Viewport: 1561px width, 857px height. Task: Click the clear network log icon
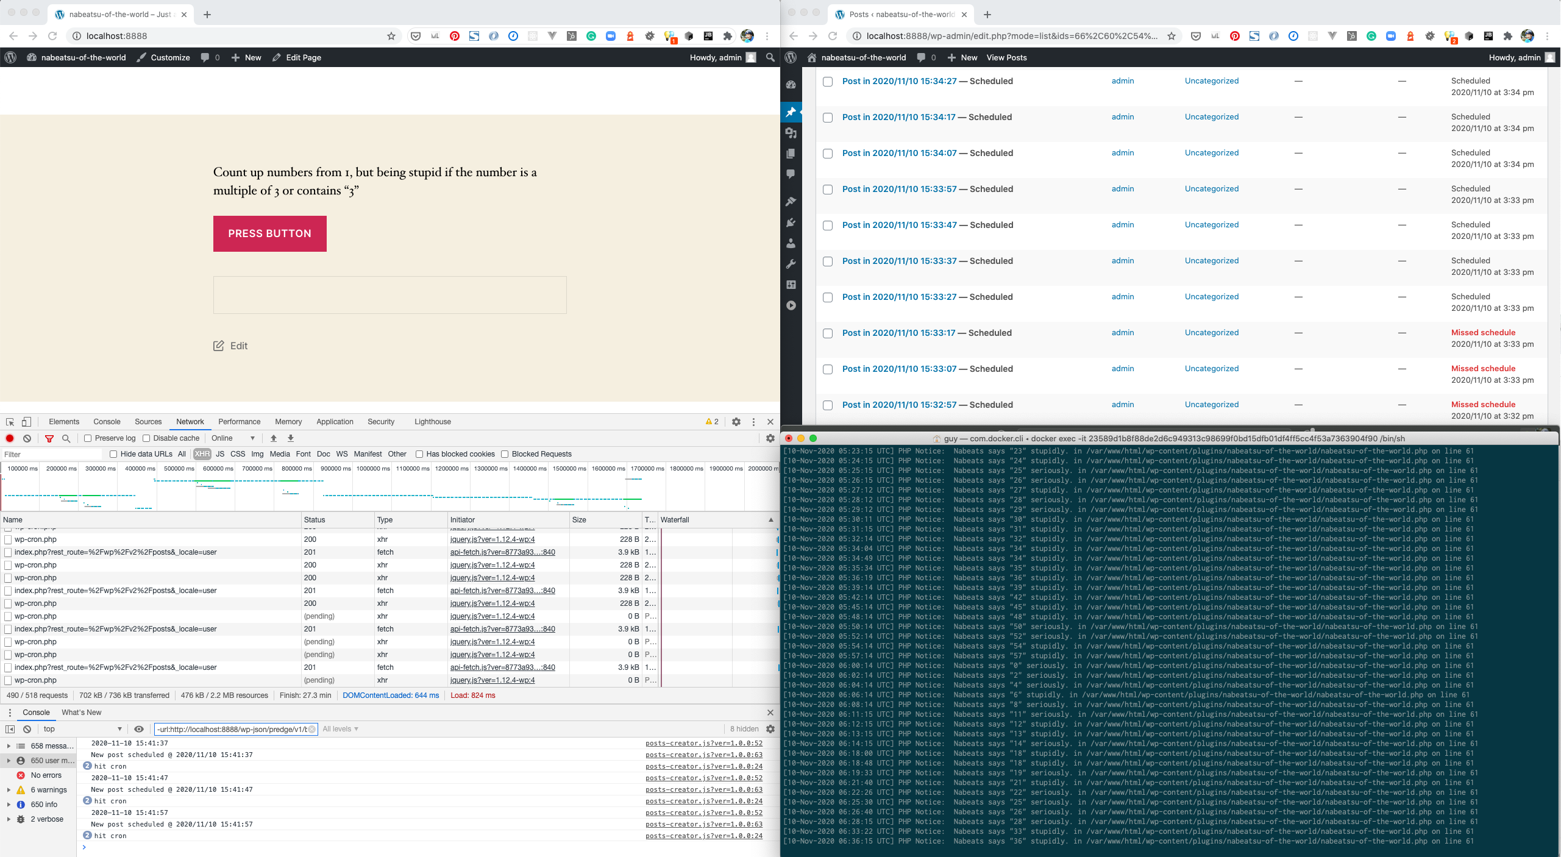27,438
